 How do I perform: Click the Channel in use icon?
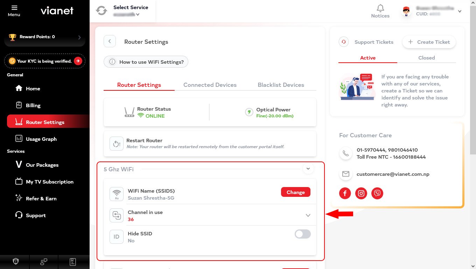[117, 215]
